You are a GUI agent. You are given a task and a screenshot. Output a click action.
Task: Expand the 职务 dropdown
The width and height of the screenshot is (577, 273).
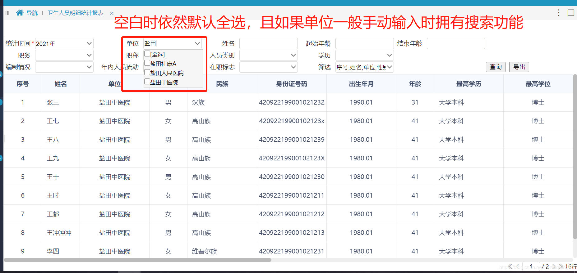coord(64,55)
